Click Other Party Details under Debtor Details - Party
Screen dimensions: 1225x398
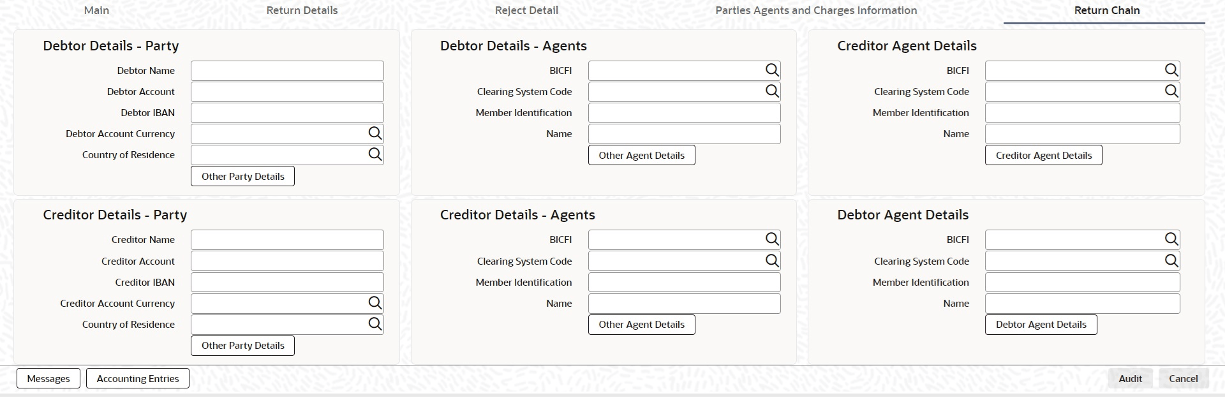tap(242, 176)
